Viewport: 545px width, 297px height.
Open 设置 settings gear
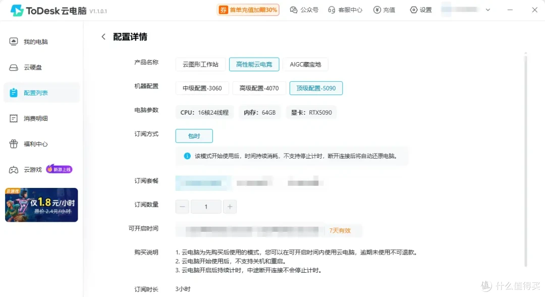point(421,10)
